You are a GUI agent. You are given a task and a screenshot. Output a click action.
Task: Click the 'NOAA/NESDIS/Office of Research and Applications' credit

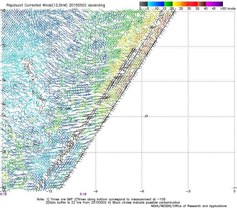coord(189,206)
